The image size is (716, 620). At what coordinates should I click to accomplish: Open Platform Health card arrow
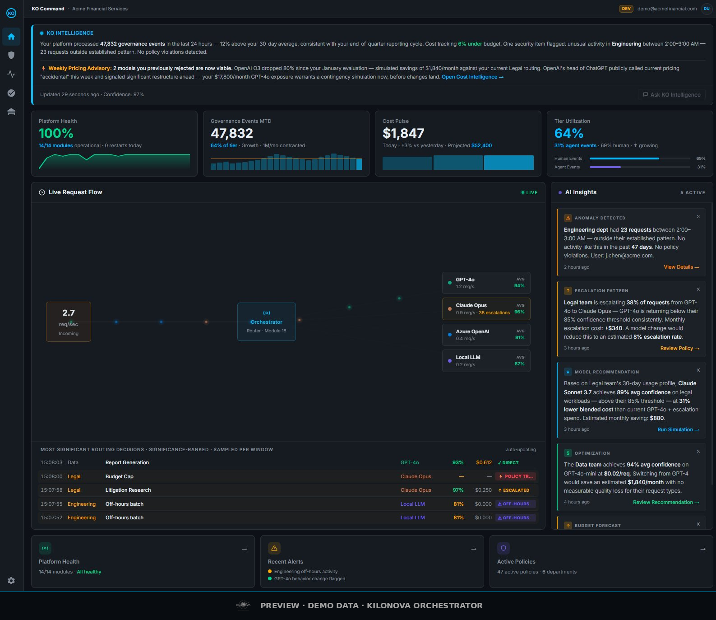(245, 549)
